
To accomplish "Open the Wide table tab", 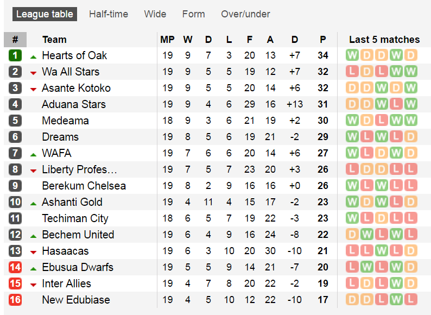I will click(x=155, y=14).
